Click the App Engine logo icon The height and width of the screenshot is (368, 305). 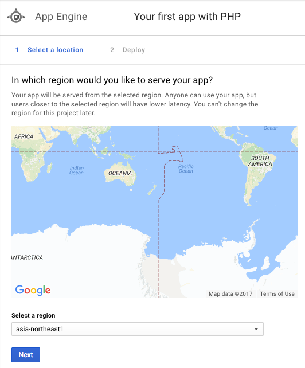click(x=16, y=16)
